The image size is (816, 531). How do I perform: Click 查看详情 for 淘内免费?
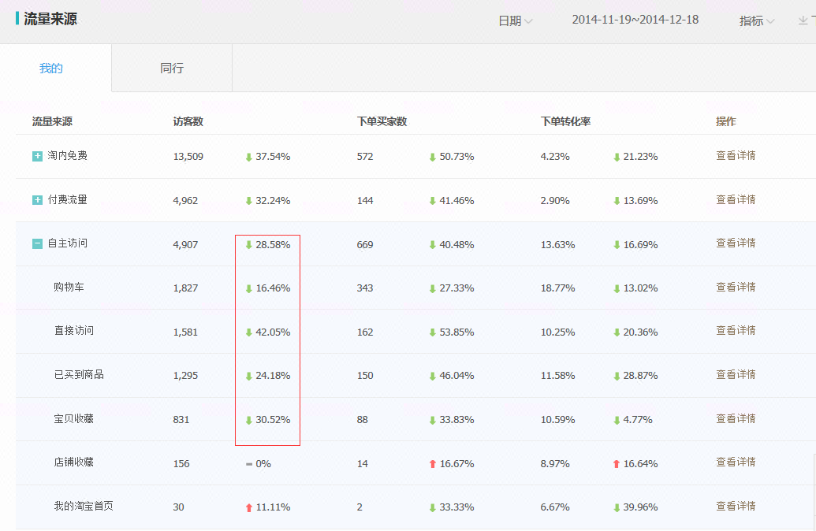tap(736, 156)
